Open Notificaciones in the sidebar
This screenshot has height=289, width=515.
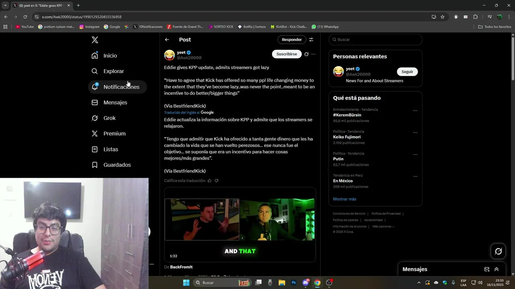point(117,87)
